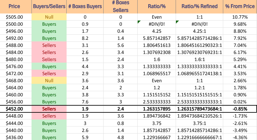Click the $484.00 price cell
This screenshot has height=140, width=257.
(16, 52)
